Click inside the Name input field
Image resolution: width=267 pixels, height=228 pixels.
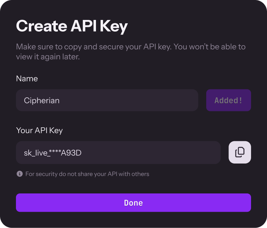(107, 100)
